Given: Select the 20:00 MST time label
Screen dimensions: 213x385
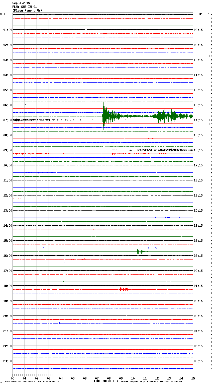Looking at the screenshot, I should point(8,316).
